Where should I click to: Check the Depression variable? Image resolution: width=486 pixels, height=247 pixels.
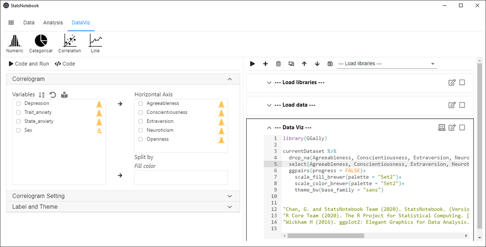pyautogui.click(x=18, y=104)
